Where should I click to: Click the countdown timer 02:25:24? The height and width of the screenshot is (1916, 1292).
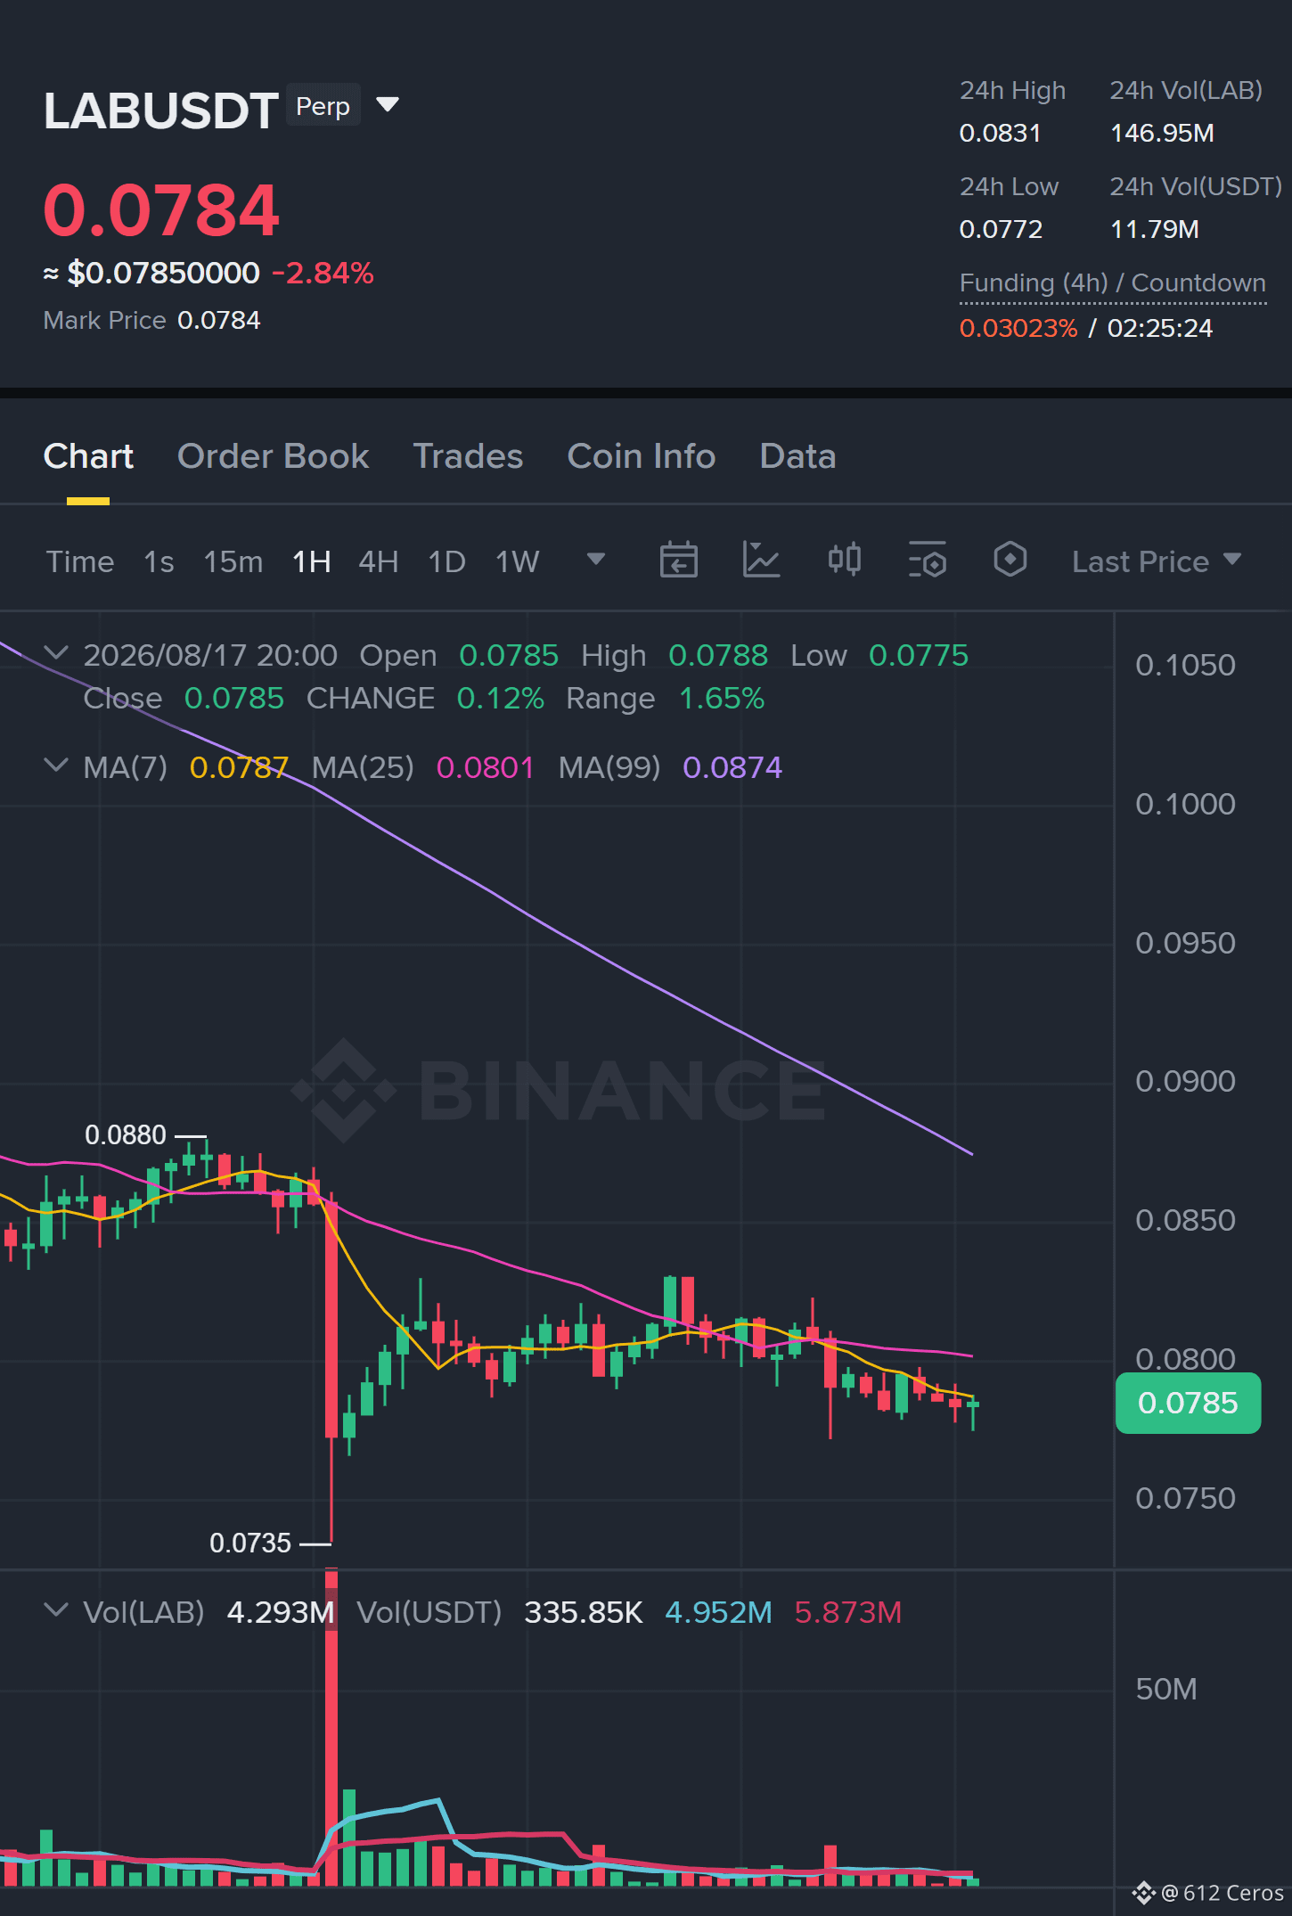coord(1160,329)
